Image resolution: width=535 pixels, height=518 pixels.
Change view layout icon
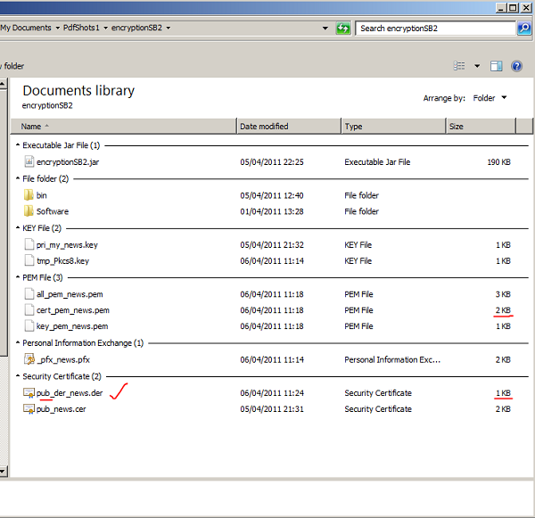coord(459,66)
